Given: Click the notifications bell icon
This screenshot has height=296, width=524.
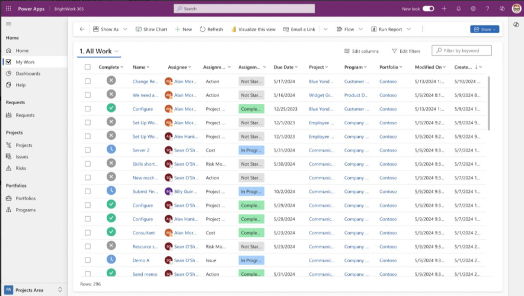Looking at the screenshot, I should pos(459,9).
